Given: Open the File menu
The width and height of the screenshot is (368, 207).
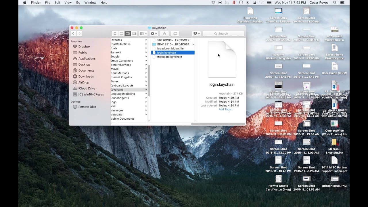Looking at the screenshot, I should (48, 3).
